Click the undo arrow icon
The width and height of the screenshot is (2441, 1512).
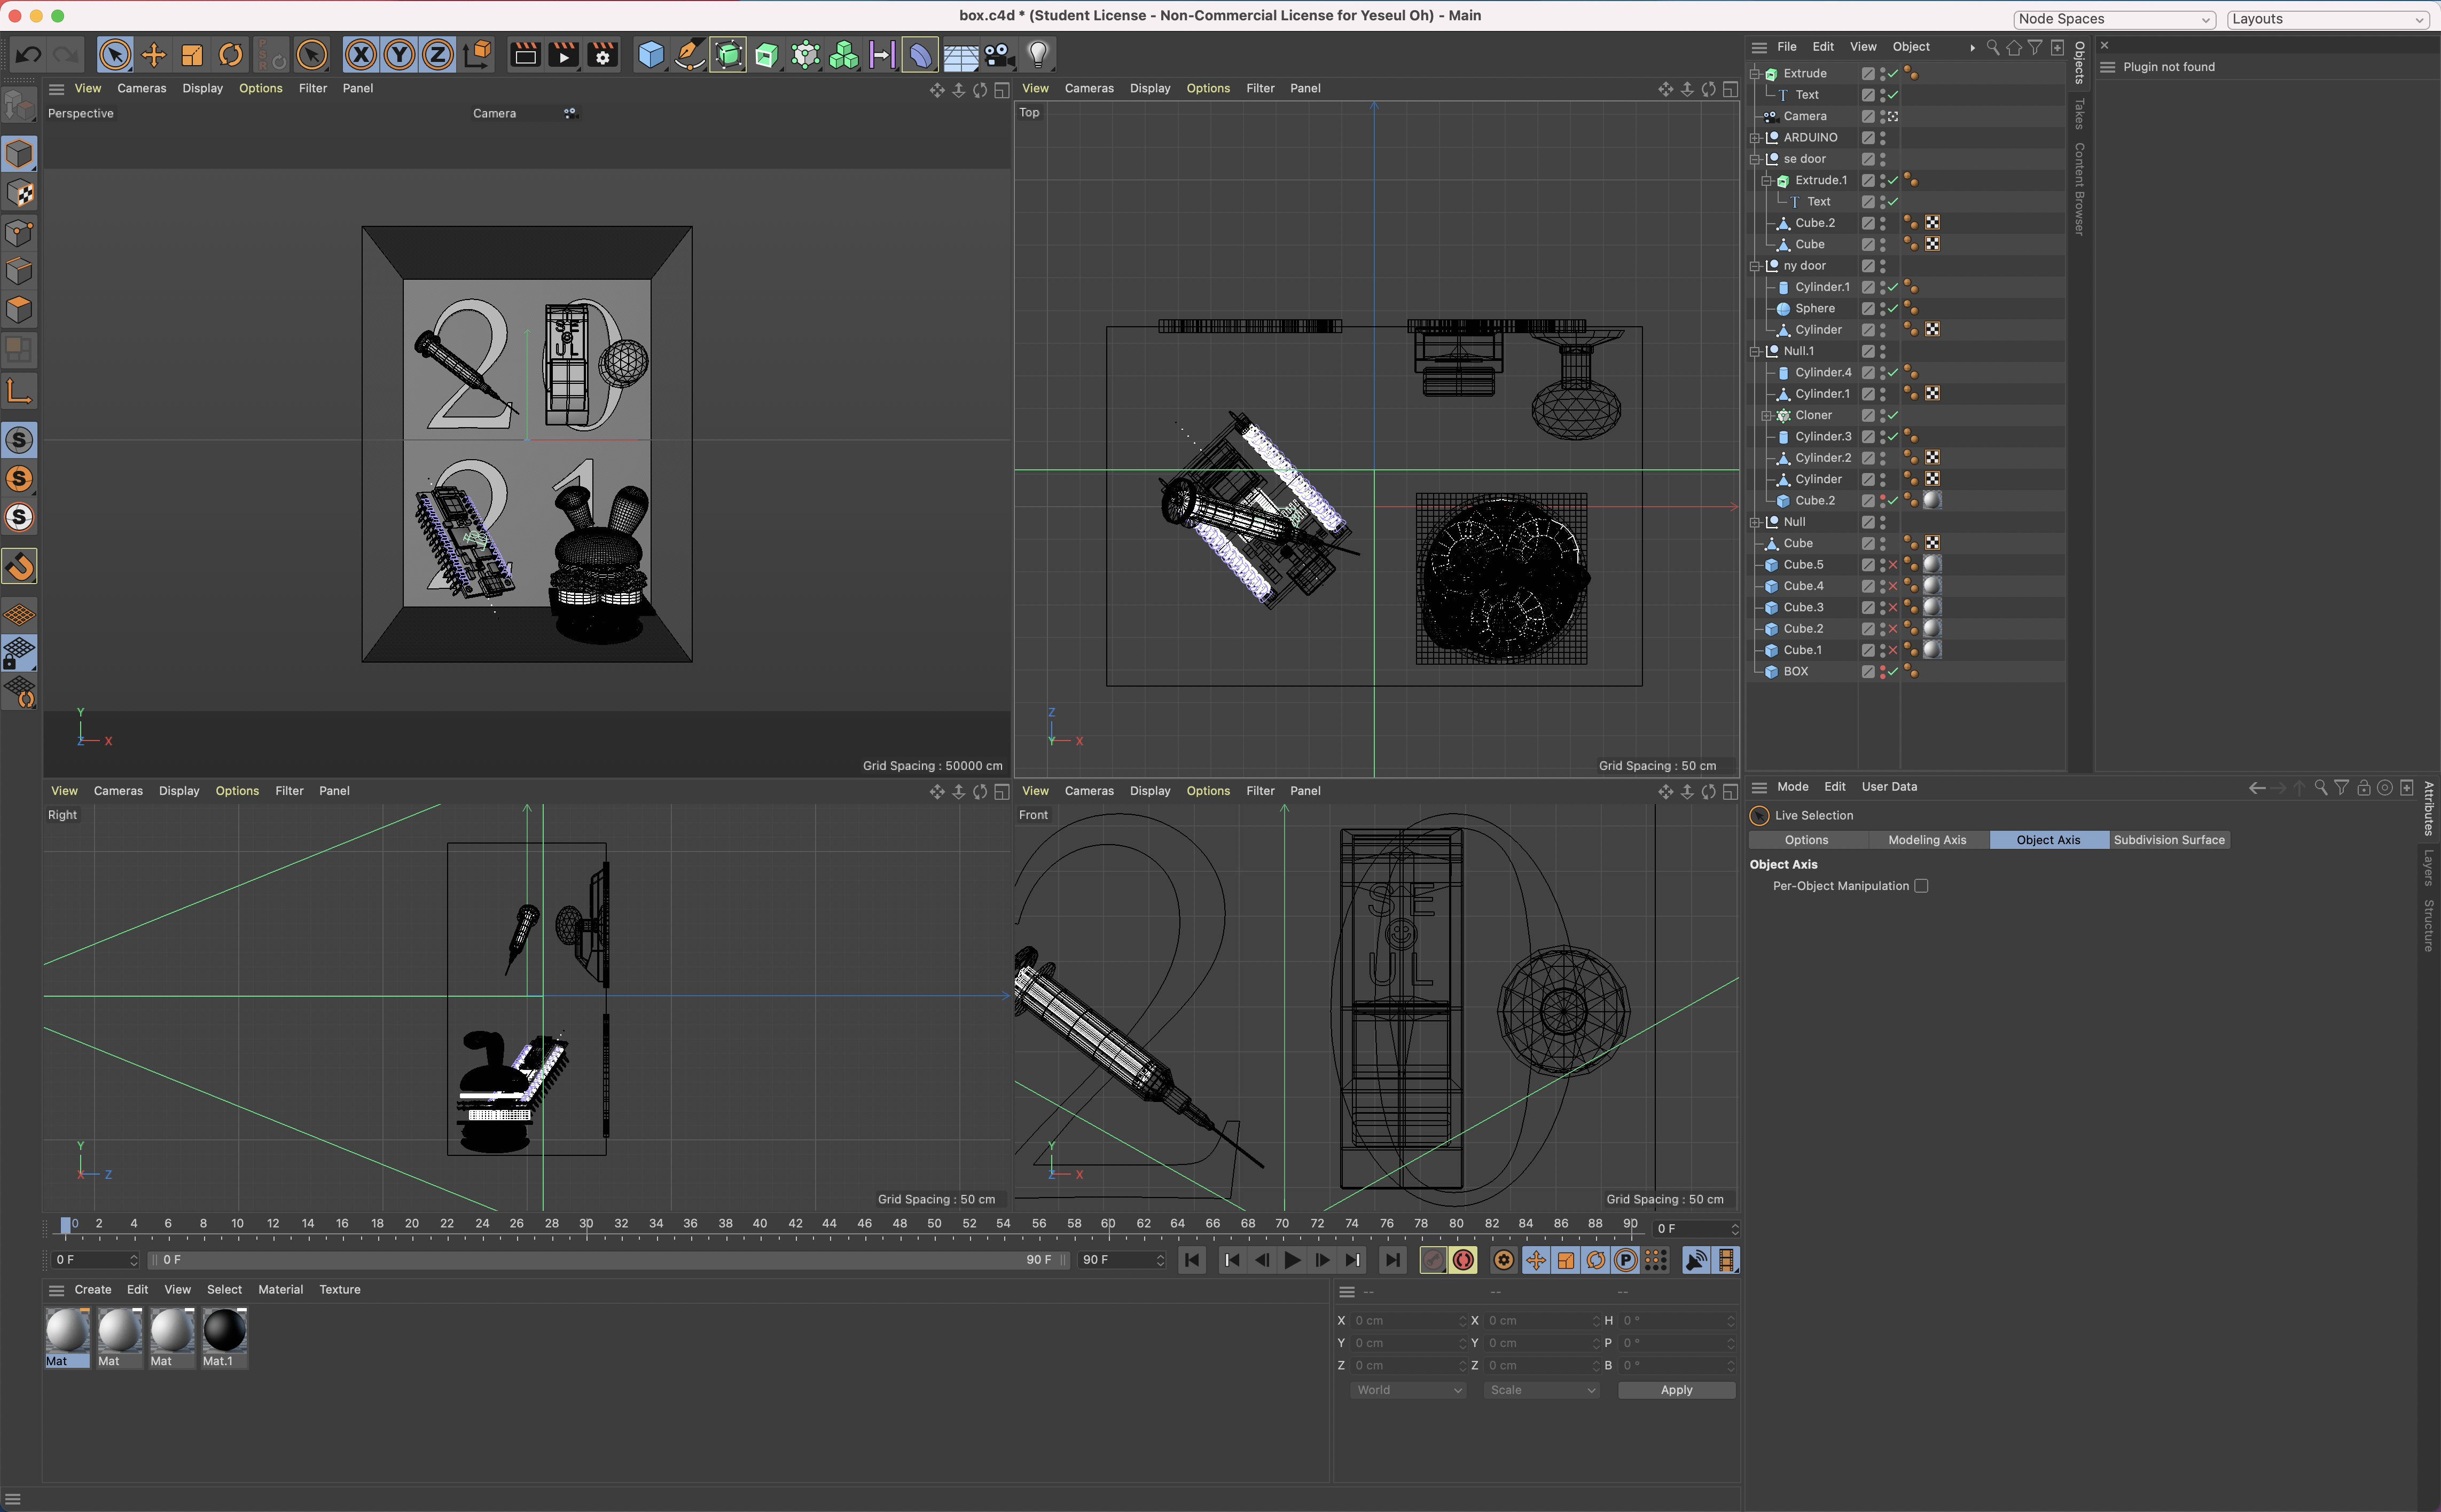[x=28, y=55]
